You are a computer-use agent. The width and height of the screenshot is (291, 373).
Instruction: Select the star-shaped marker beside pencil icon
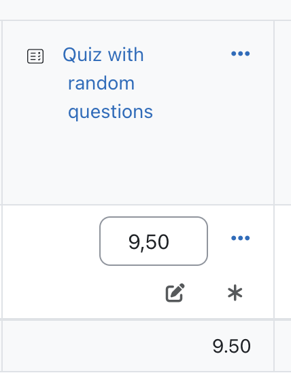coord(235,292)
